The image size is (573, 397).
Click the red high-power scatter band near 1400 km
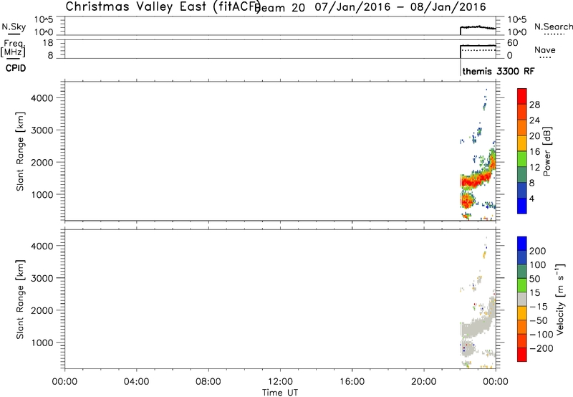(x=475, y=181)
